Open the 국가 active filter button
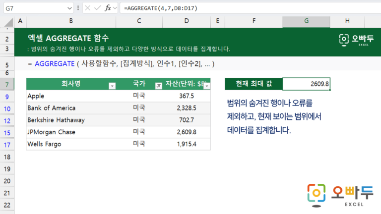Viewport: 381px width, 214px height. tap(158, 86)
